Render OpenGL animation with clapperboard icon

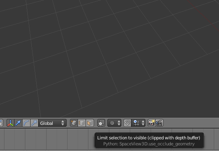[x=160, y=123]
